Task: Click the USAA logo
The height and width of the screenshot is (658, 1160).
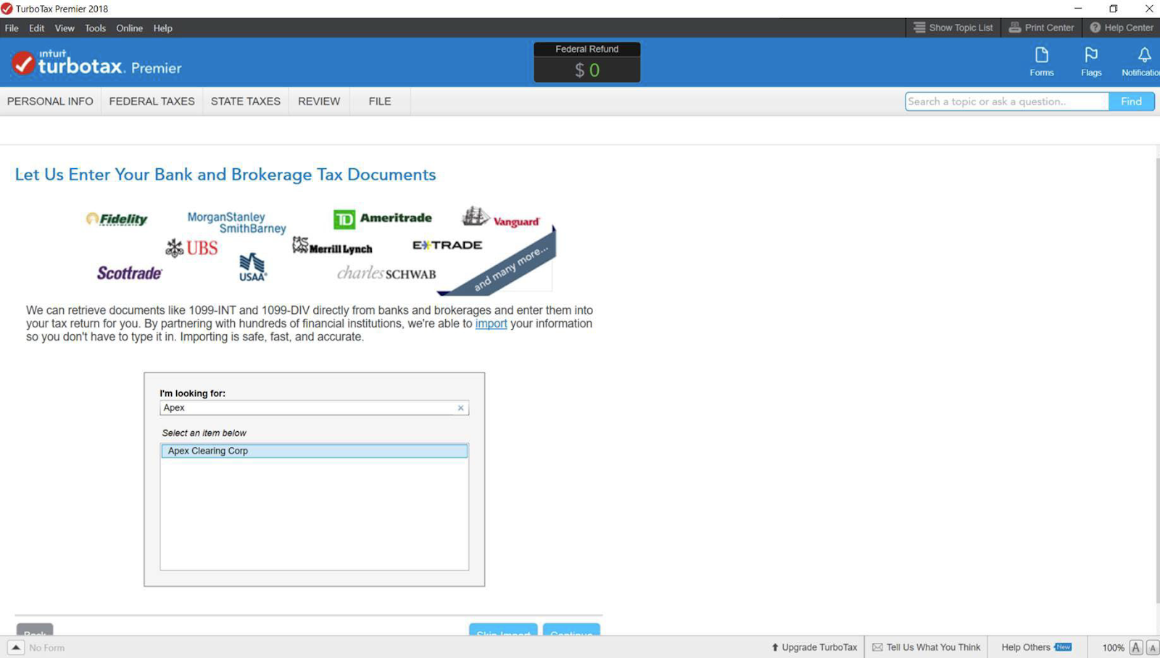Action: click(252, 267)
